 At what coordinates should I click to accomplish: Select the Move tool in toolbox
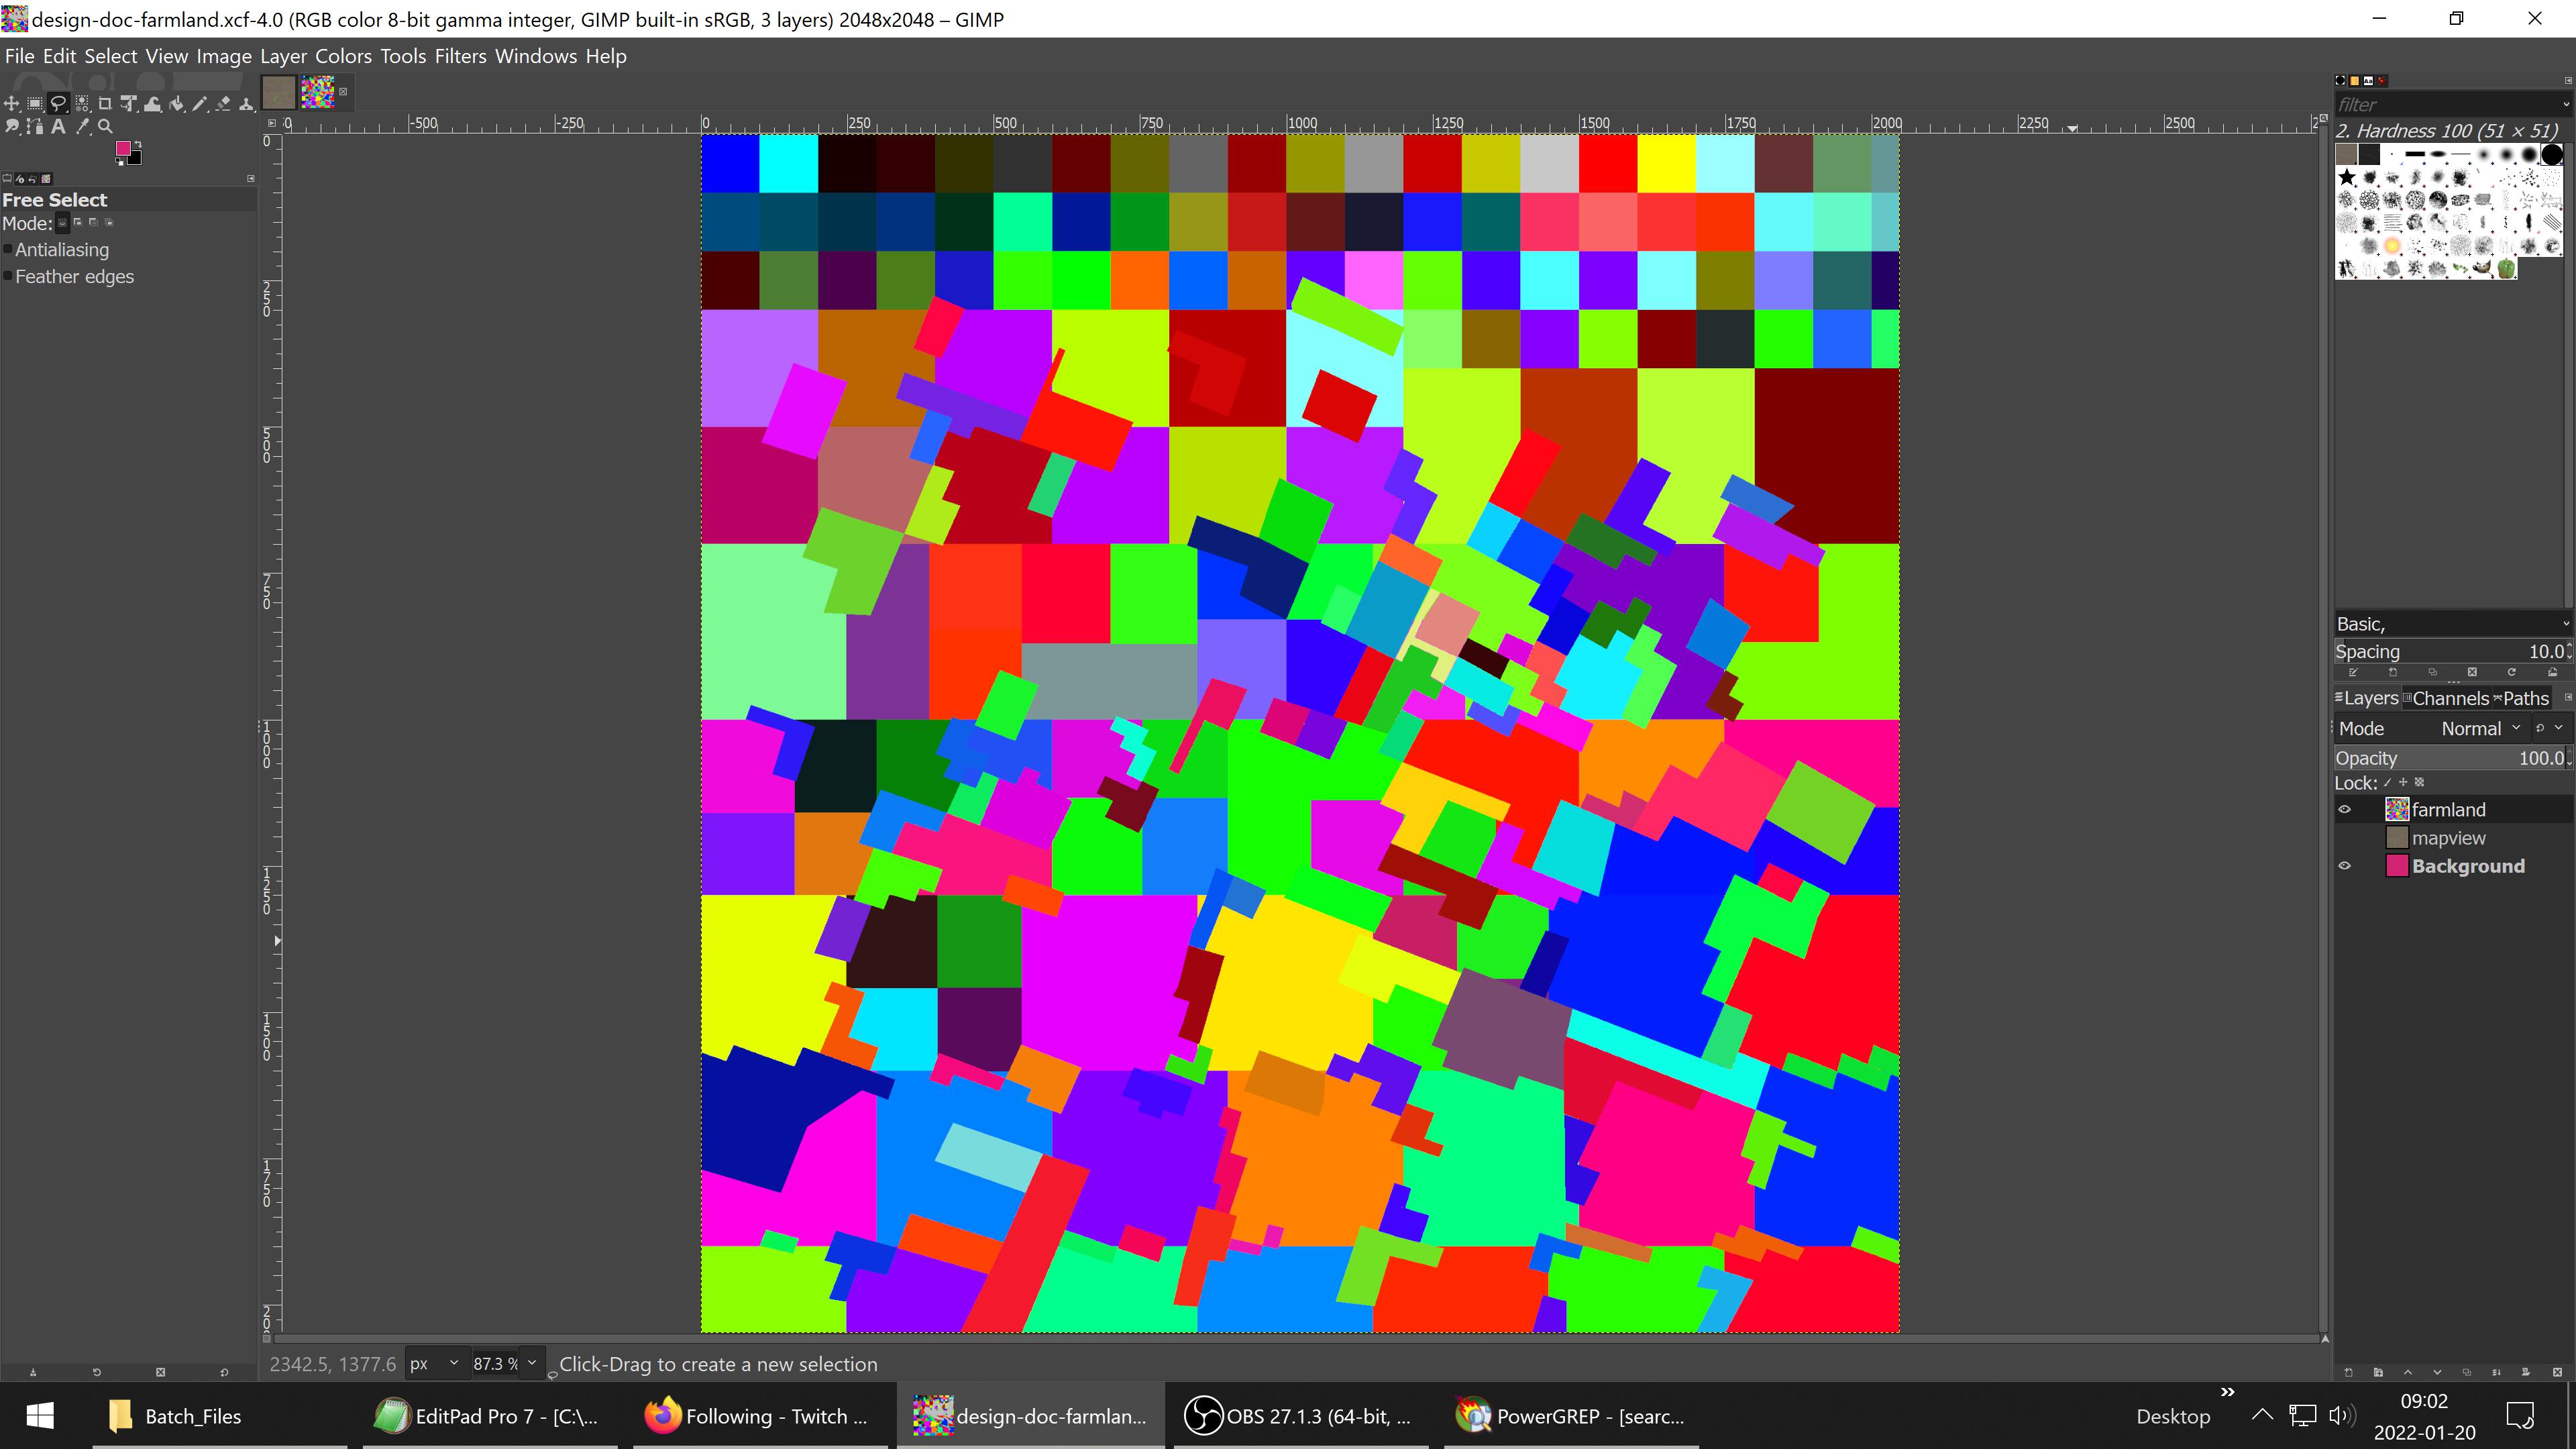coord(11,103)
